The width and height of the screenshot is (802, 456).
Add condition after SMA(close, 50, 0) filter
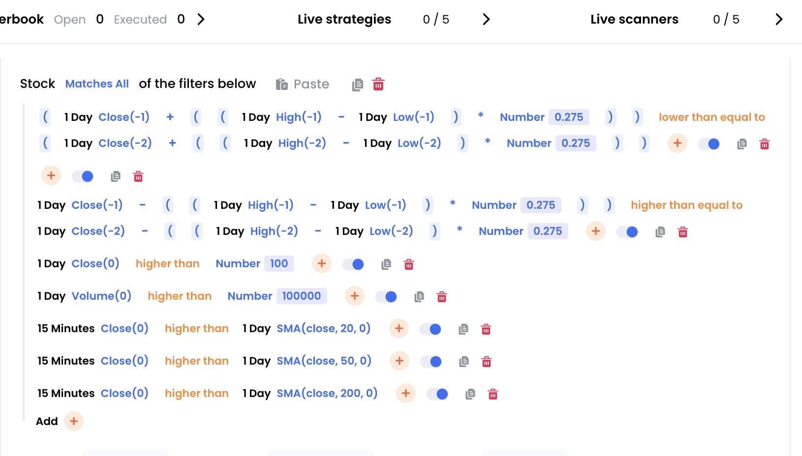400,361
